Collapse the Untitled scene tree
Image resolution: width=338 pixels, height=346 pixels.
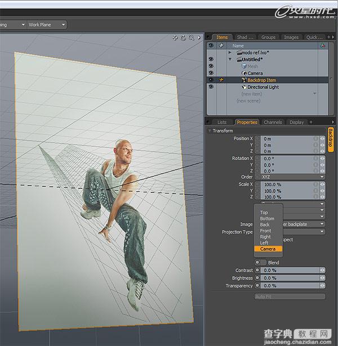coord(230,60)
